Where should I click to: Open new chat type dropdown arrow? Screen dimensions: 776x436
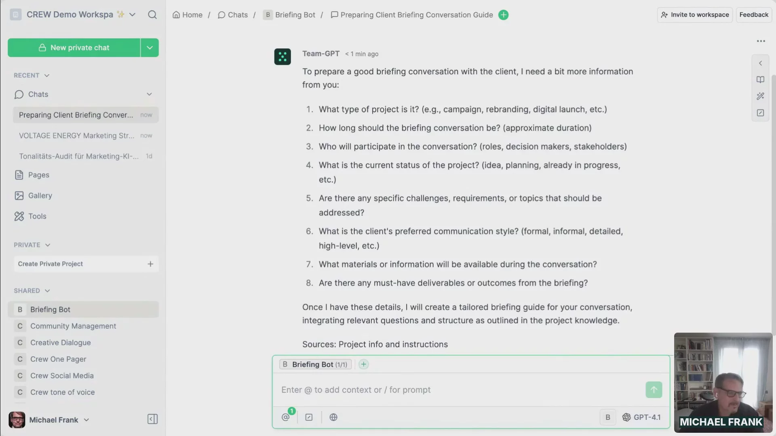coord(150,48)
